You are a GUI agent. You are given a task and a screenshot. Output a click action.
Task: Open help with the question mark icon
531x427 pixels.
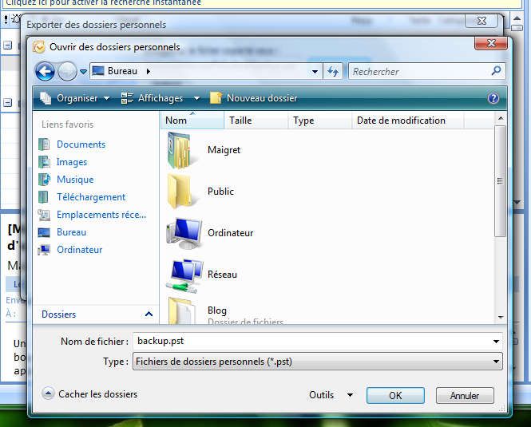point(493,98)
